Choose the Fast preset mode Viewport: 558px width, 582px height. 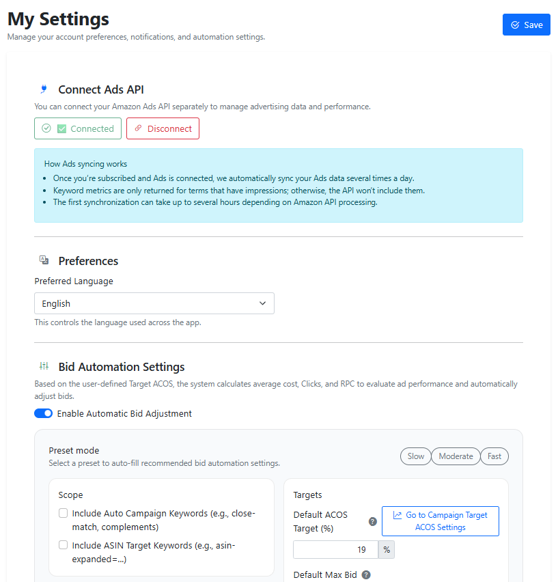click(494, 456)
